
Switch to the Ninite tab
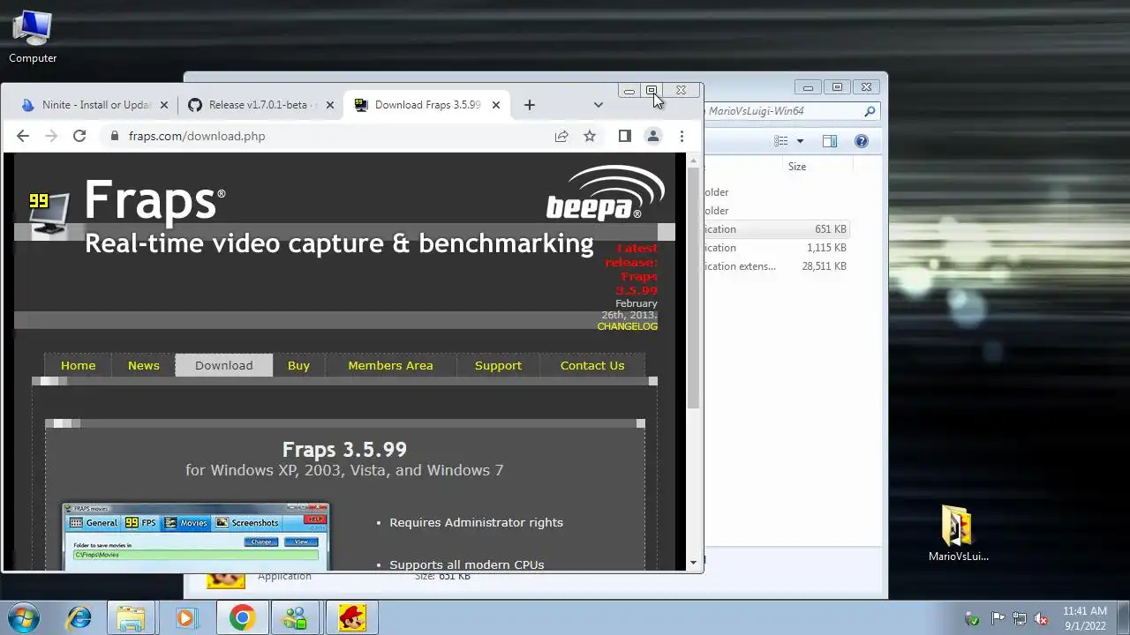(95, 105)
